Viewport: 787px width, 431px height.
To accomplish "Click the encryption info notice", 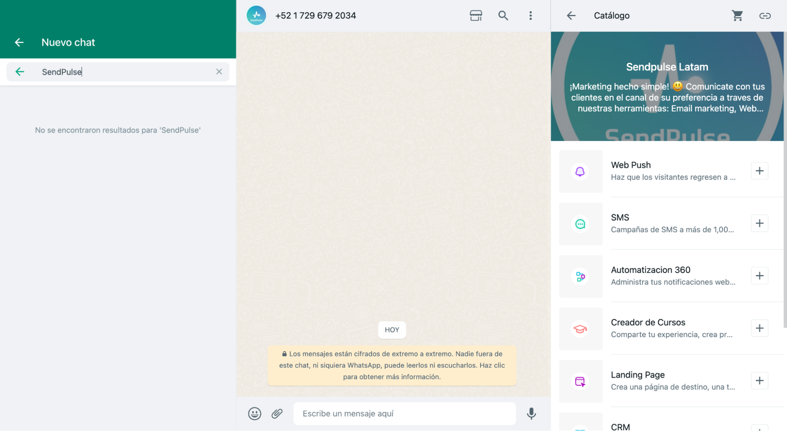I will click(x=392, y=365).
